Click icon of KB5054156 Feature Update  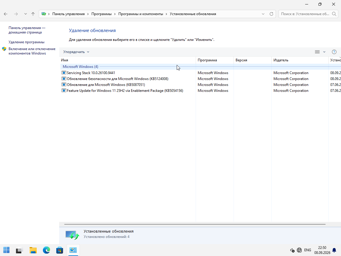(64, 90)
